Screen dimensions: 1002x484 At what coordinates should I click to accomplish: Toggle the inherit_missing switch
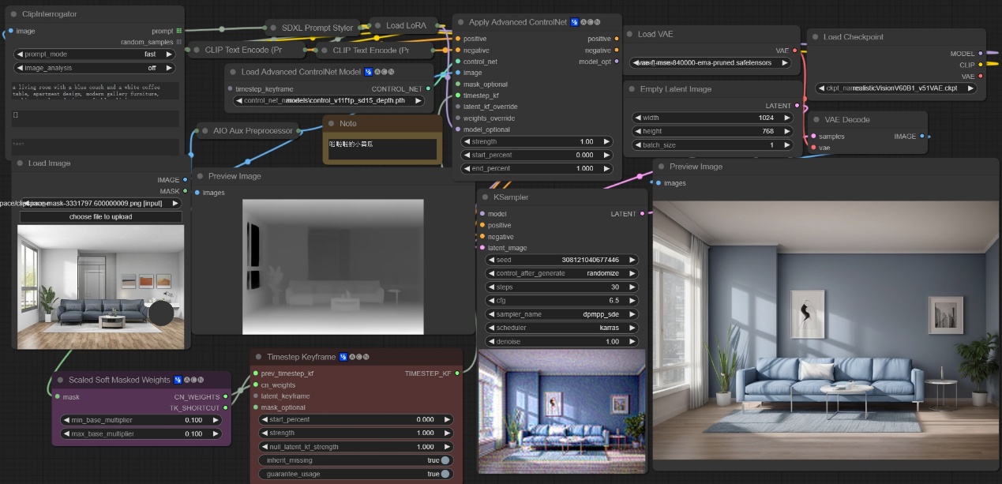pos(445,460)
